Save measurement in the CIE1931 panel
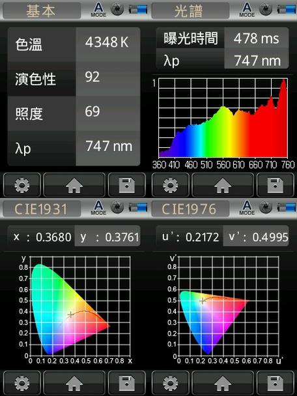This screenshot has height=396, width=297. (x=127, y=382)
